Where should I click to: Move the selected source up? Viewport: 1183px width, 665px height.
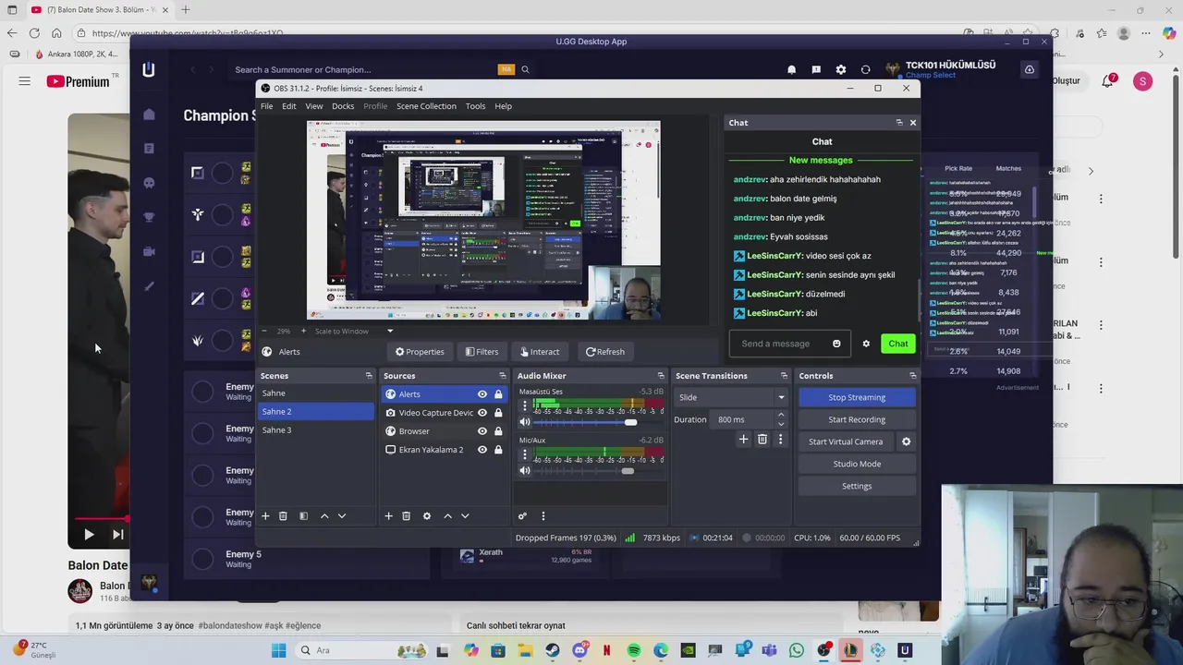tap(447, 516)
